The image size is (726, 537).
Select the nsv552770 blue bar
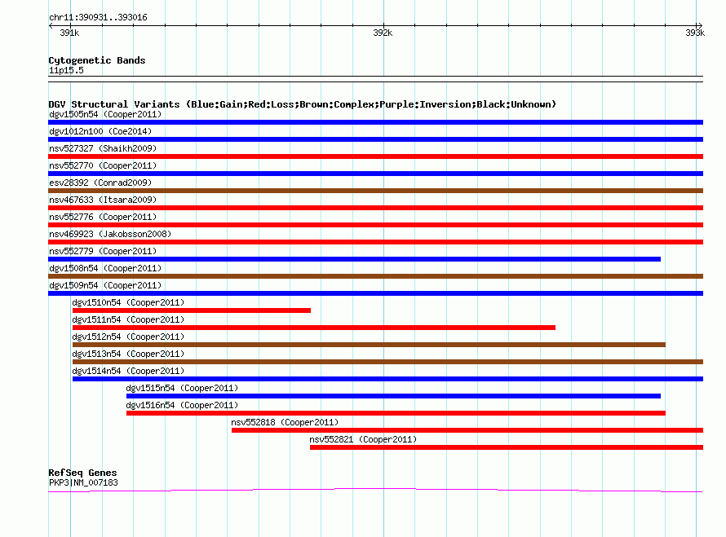(375, 174)
